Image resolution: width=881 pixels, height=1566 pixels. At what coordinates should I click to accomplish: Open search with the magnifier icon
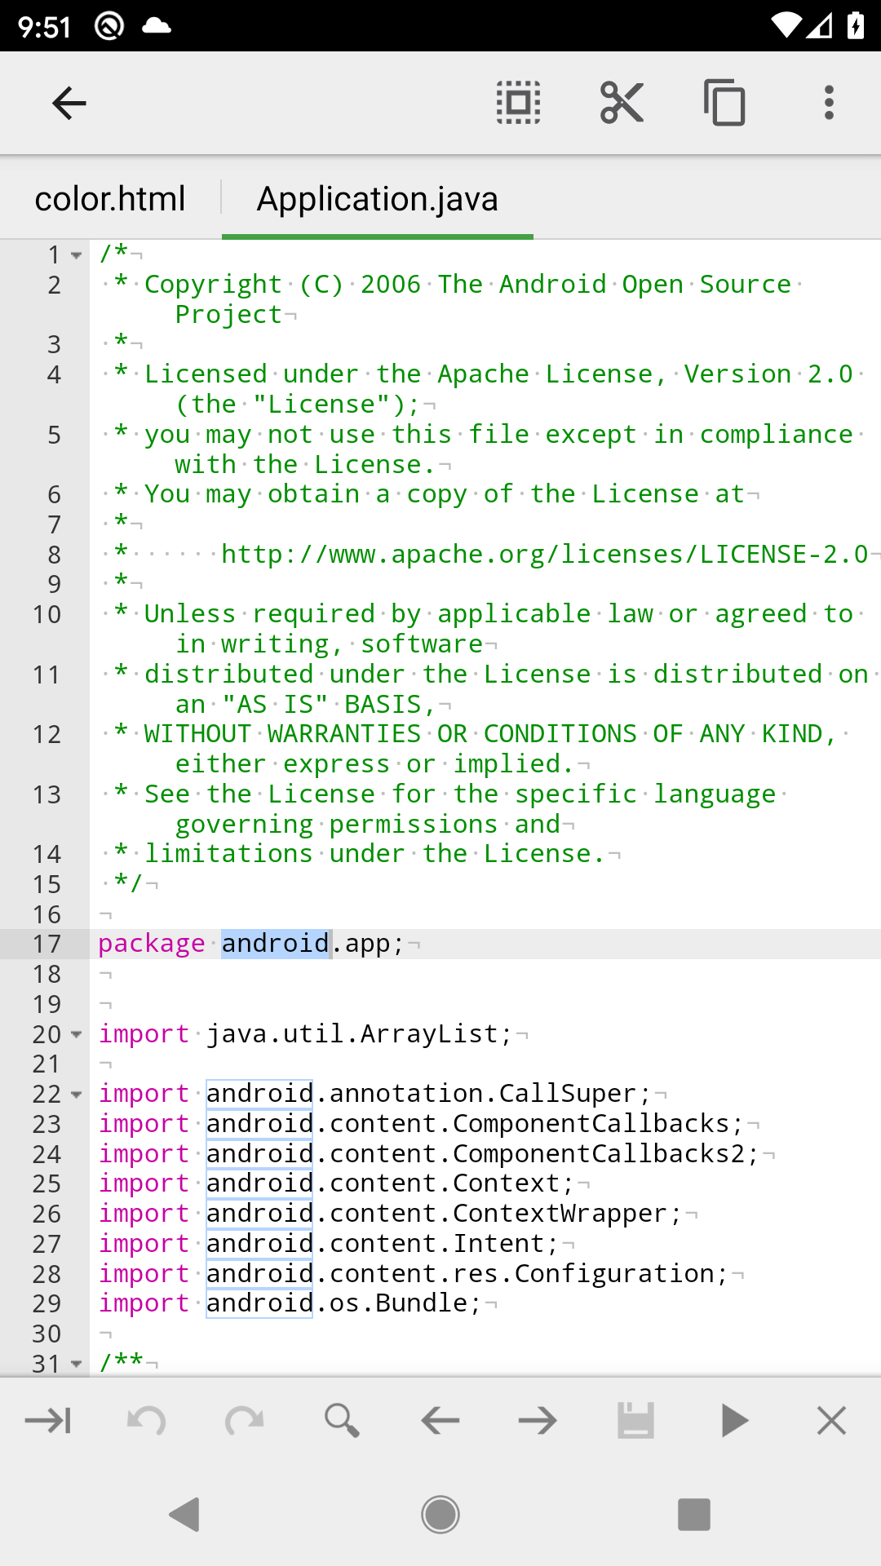[342, 1421]
